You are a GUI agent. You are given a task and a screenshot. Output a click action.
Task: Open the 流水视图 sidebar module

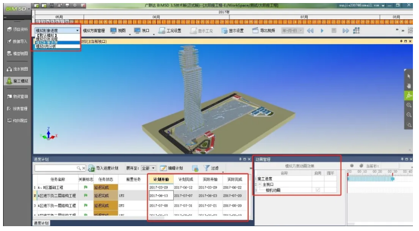pos(18,69)
